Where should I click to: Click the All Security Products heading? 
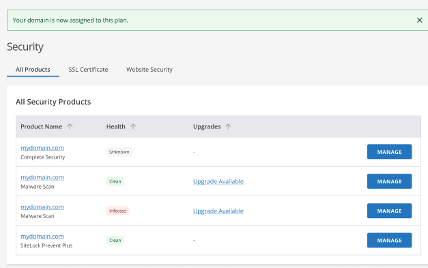click(x=53, y=102)
